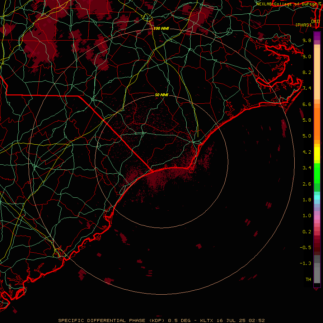Image resolution: width=323 pixels, height=323 pixels.
Task: Click the 9.8 legend value
Action: pos(307,40)
